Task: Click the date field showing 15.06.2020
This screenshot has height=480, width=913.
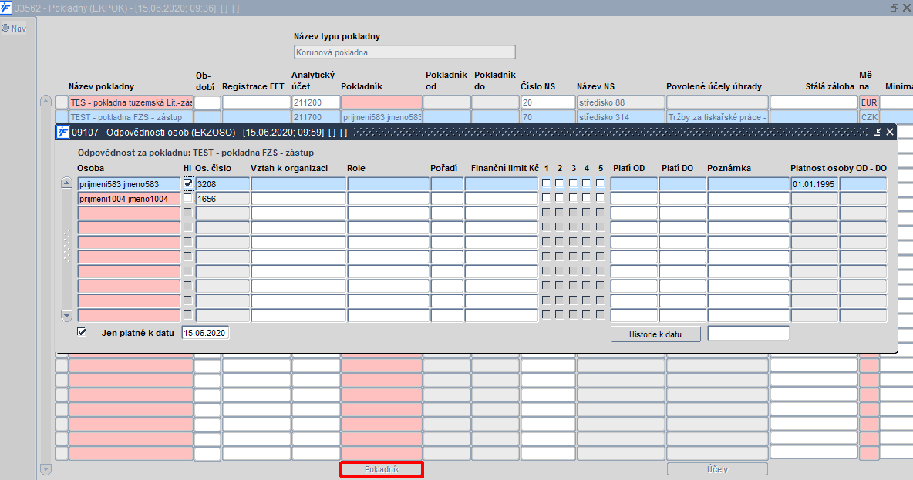Action: coord(206,333)
